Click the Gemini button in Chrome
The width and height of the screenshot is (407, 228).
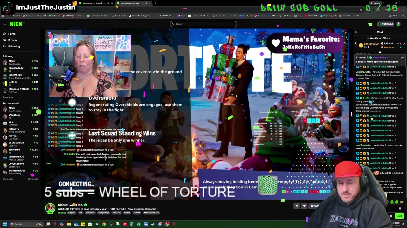[376, 3]
